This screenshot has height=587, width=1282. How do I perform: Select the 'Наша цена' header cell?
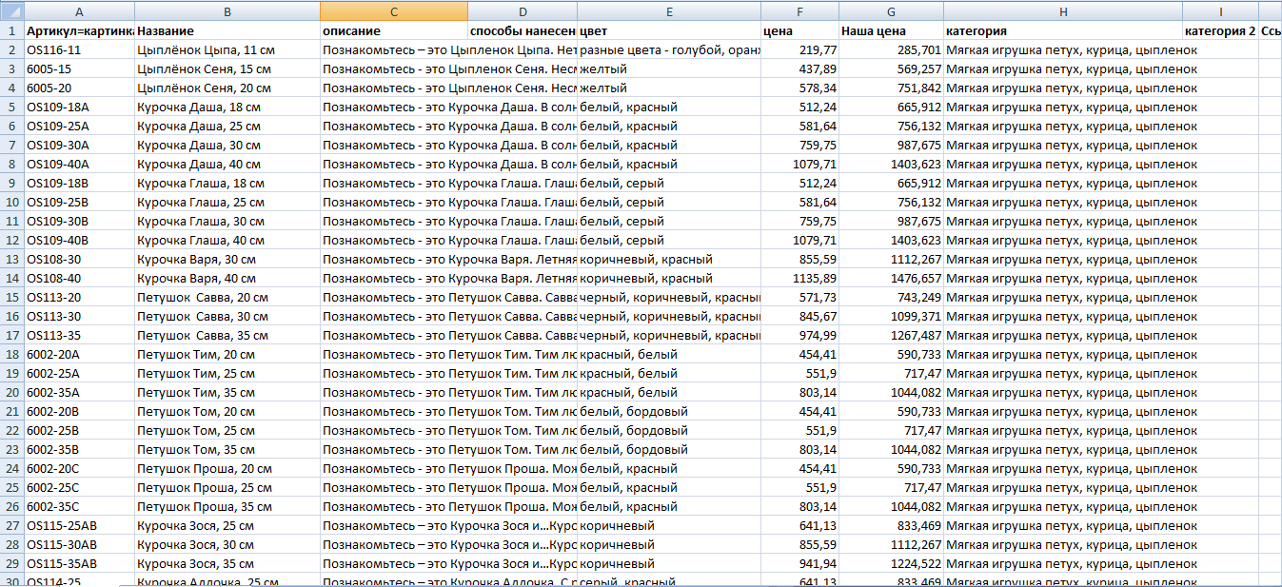pyautogui.click(x=891, y=30)
